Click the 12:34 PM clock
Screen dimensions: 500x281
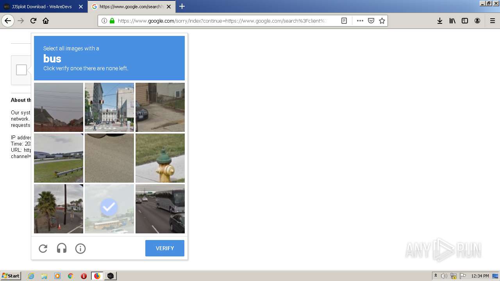click(480, 276)
